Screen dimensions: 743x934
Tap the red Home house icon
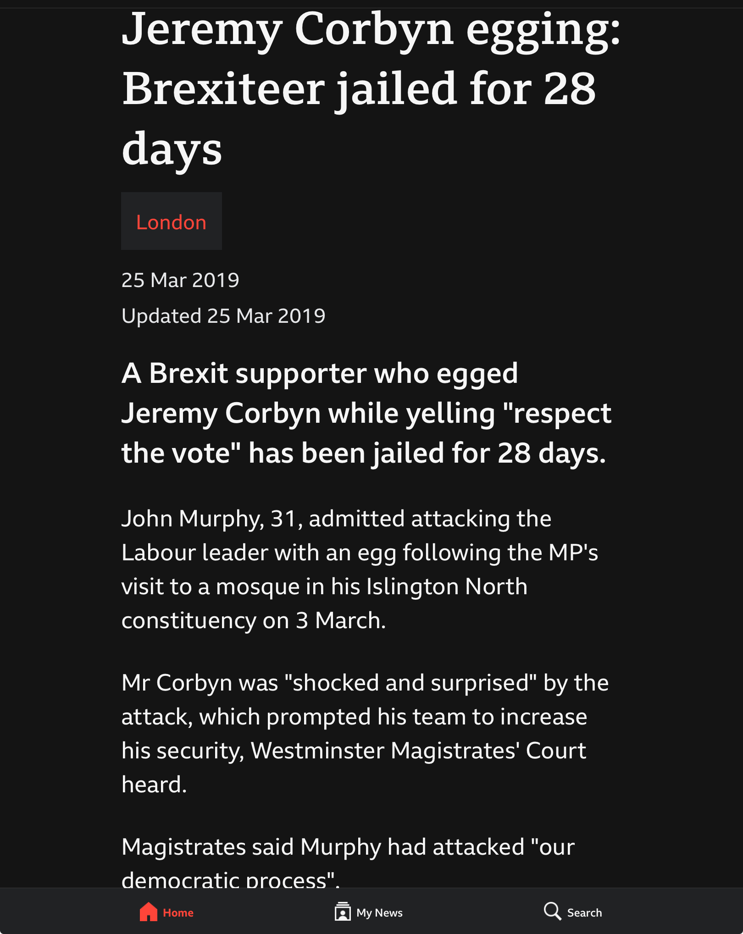pos(149,912)
